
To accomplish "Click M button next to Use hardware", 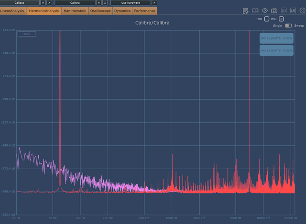I will (154, 3).
